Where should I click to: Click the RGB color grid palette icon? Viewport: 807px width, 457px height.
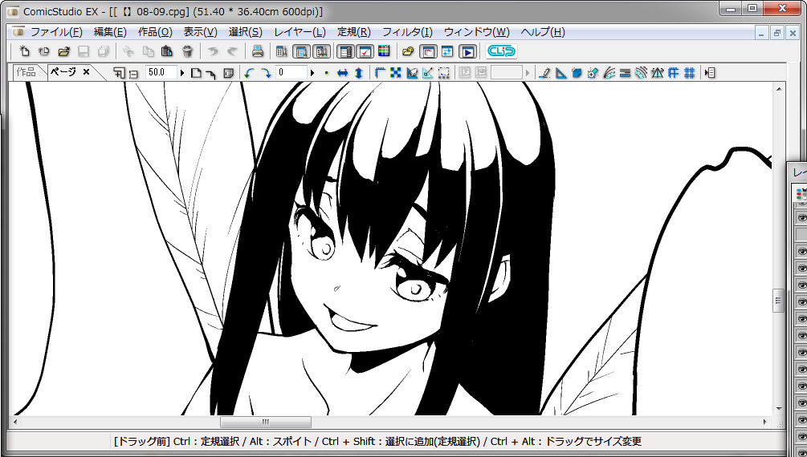coord(384,51)
